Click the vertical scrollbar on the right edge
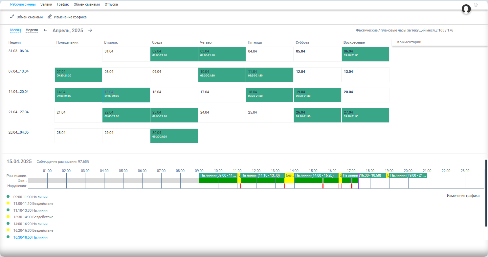The image size is (488, 257). [486, 193]
